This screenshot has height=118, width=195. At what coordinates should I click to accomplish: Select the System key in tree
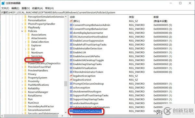(35, 60)
